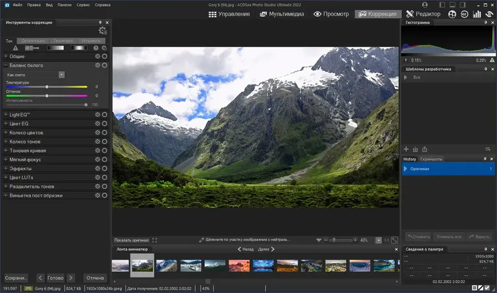Click highlight clipping warning triangle under histogram
The height and width of the screenshot is (293, 497).
point(492,60)
